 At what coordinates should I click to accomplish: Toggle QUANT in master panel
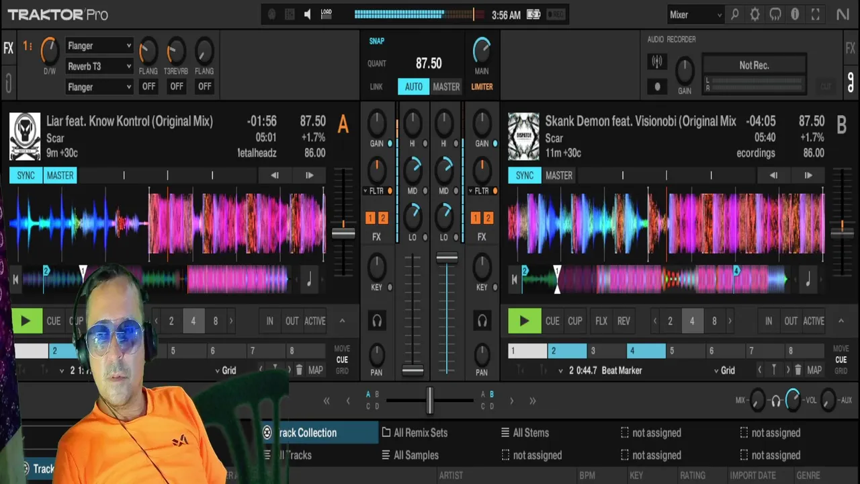(x=377, y=63)
